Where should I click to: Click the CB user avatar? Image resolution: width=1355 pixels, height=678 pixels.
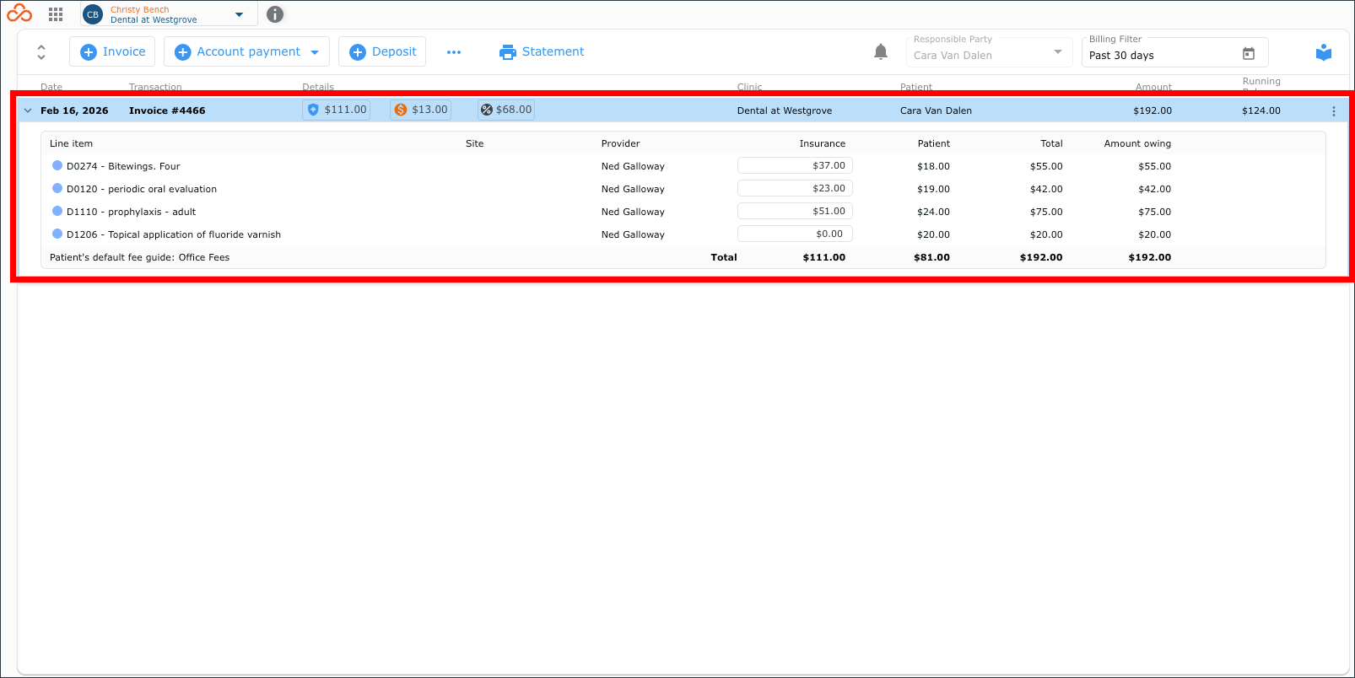(x=93, y=14)
